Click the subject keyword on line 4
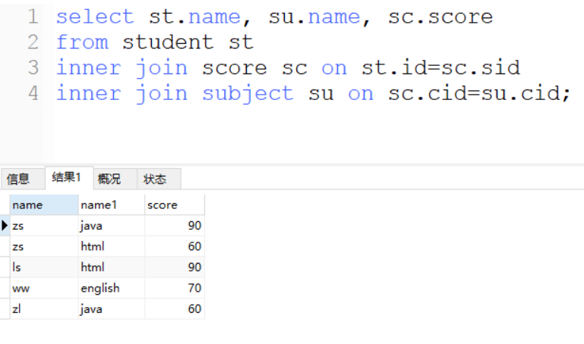Viewport: 584px width, 344px height. click(248, 94)
